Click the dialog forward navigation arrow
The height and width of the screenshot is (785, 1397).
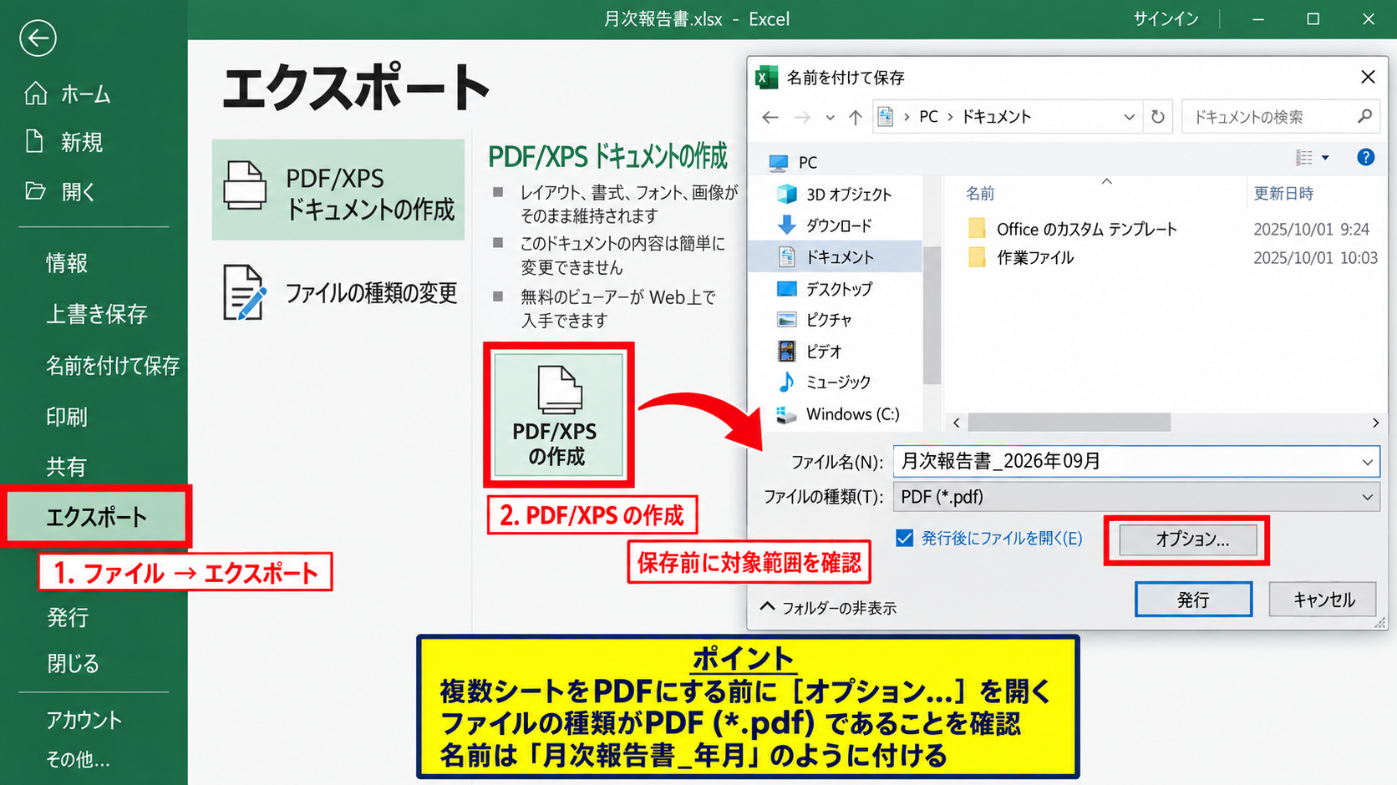point(802,117)
